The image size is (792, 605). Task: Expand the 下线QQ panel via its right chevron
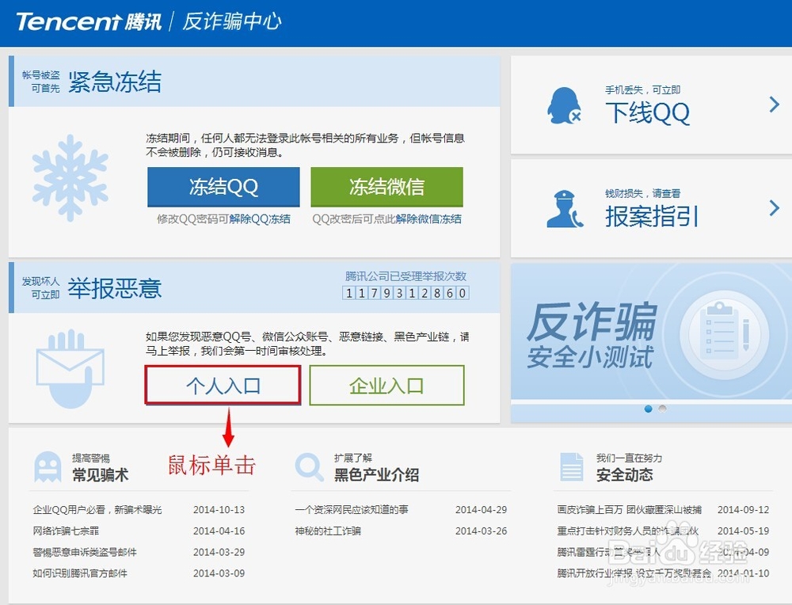pyautogui.click(x=774, y=104)
